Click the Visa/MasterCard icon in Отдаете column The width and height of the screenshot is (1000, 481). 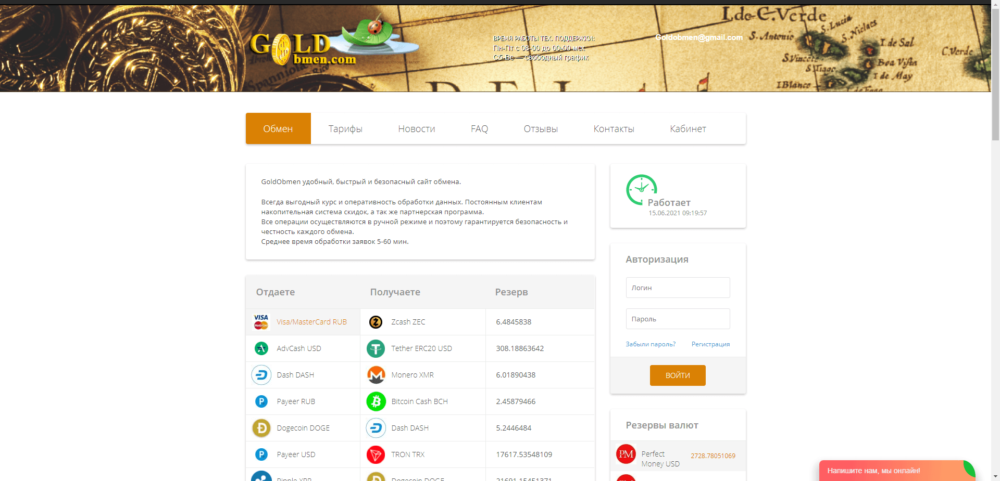click(261, 322)
